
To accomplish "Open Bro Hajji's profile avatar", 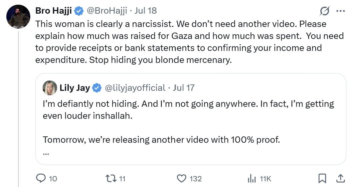I will coord(18,17).
